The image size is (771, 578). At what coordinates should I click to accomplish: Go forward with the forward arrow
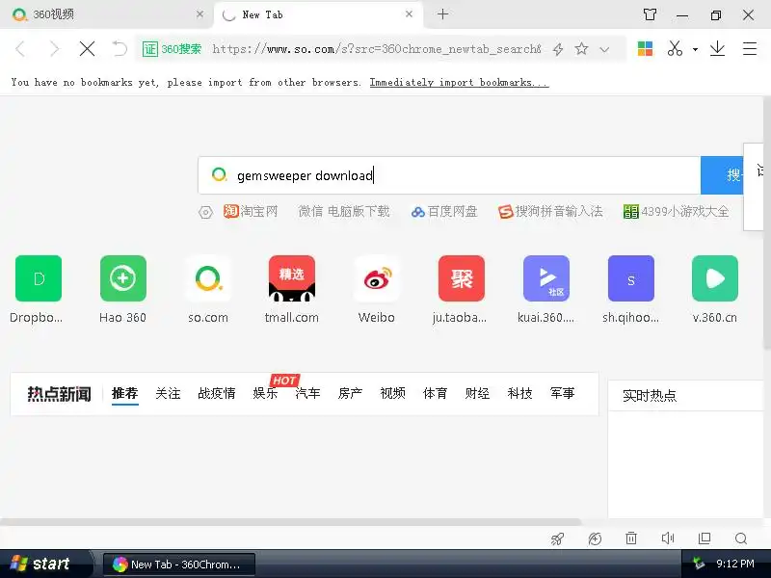pos(54,49)
